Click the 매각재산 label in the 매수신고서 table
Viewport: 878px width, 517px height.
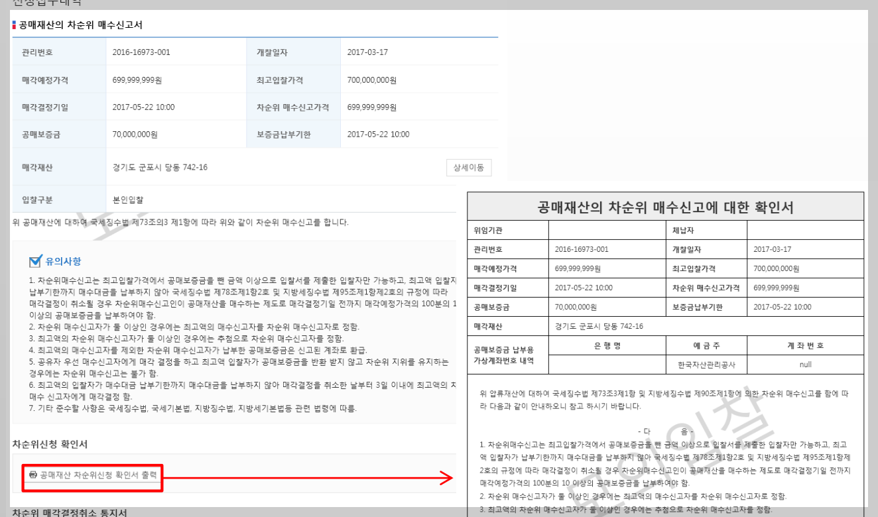[x=38, y=167]
